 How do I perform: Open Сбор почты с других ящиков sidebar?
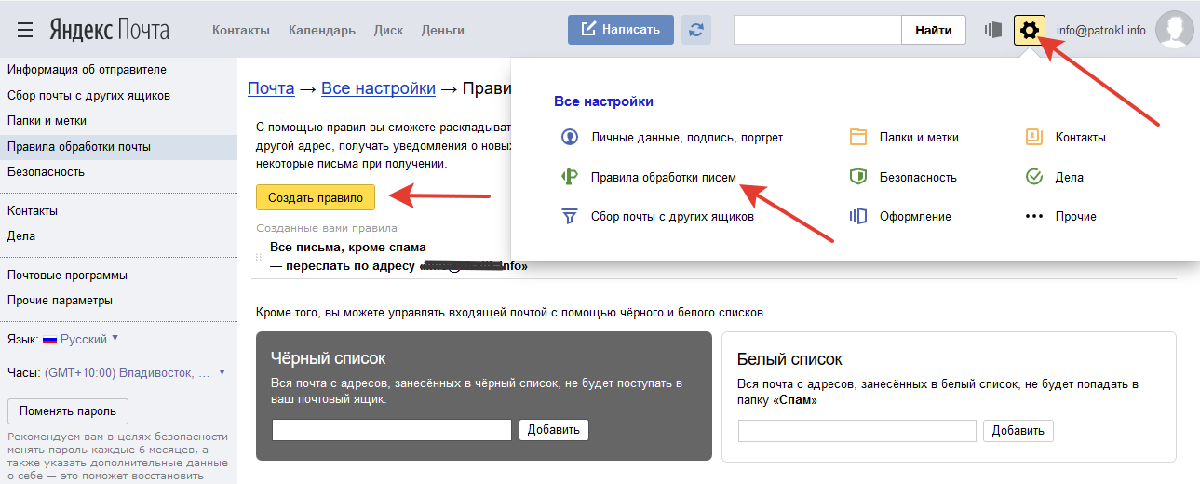(x=88, y=95)
